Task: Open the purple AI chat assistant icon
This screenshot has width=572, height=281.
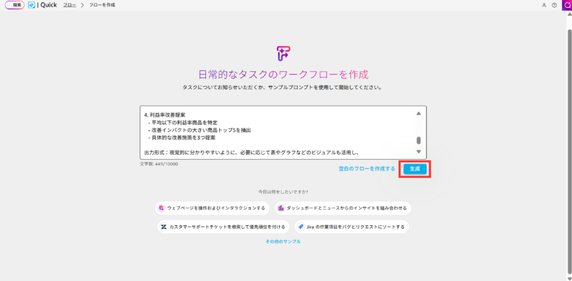Action: click(x=567, y=5)
